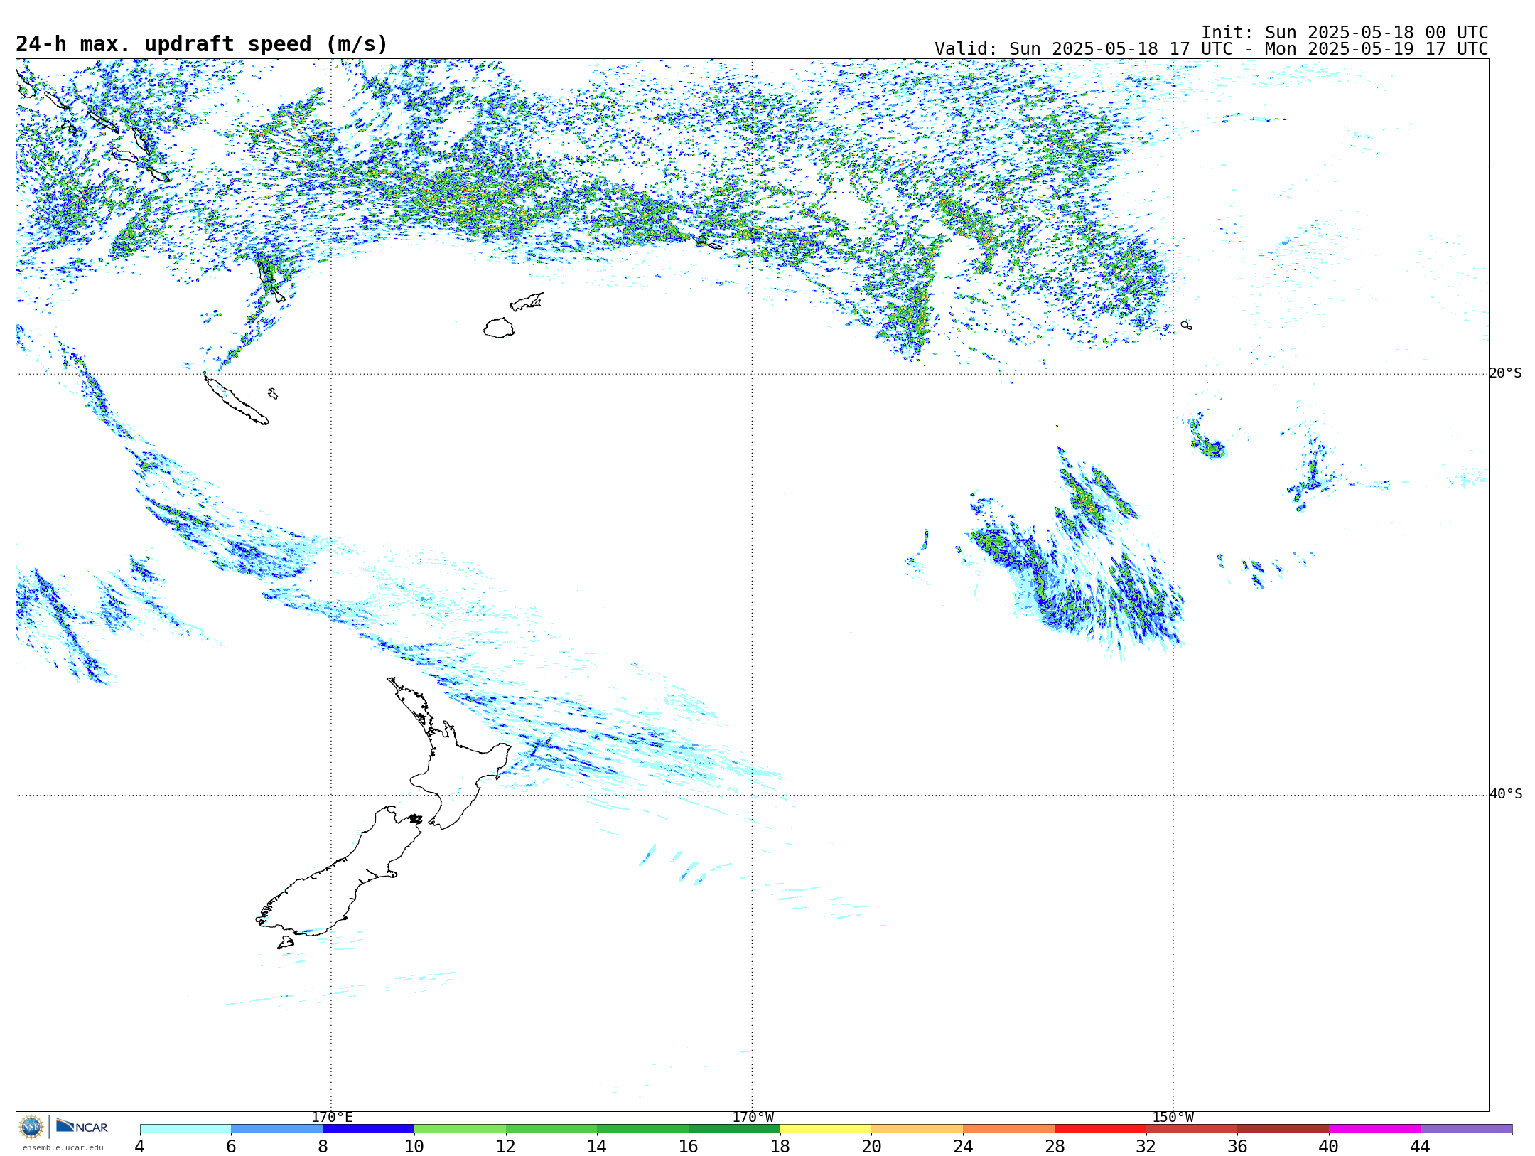
Task: Click the green 12-14 colorbar swatch
Action: point(551,1129)
